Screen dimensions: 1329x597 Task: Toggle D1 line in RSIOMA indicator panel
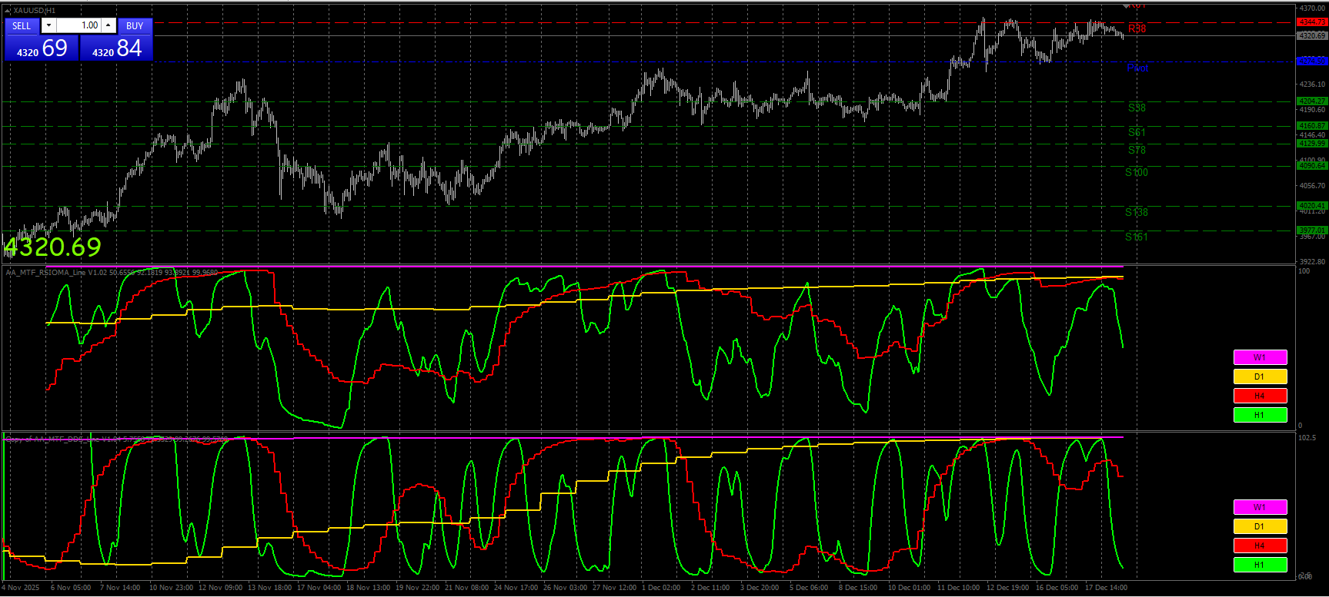[x=1260, y=376]
